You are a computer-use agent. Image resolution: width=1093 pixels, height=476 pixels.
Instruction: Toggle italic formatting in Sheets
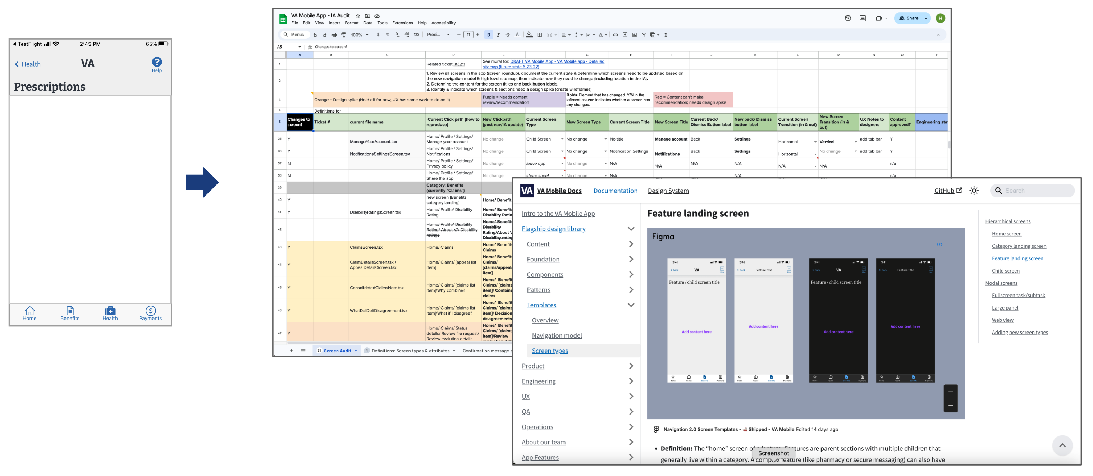click(498, 35)
